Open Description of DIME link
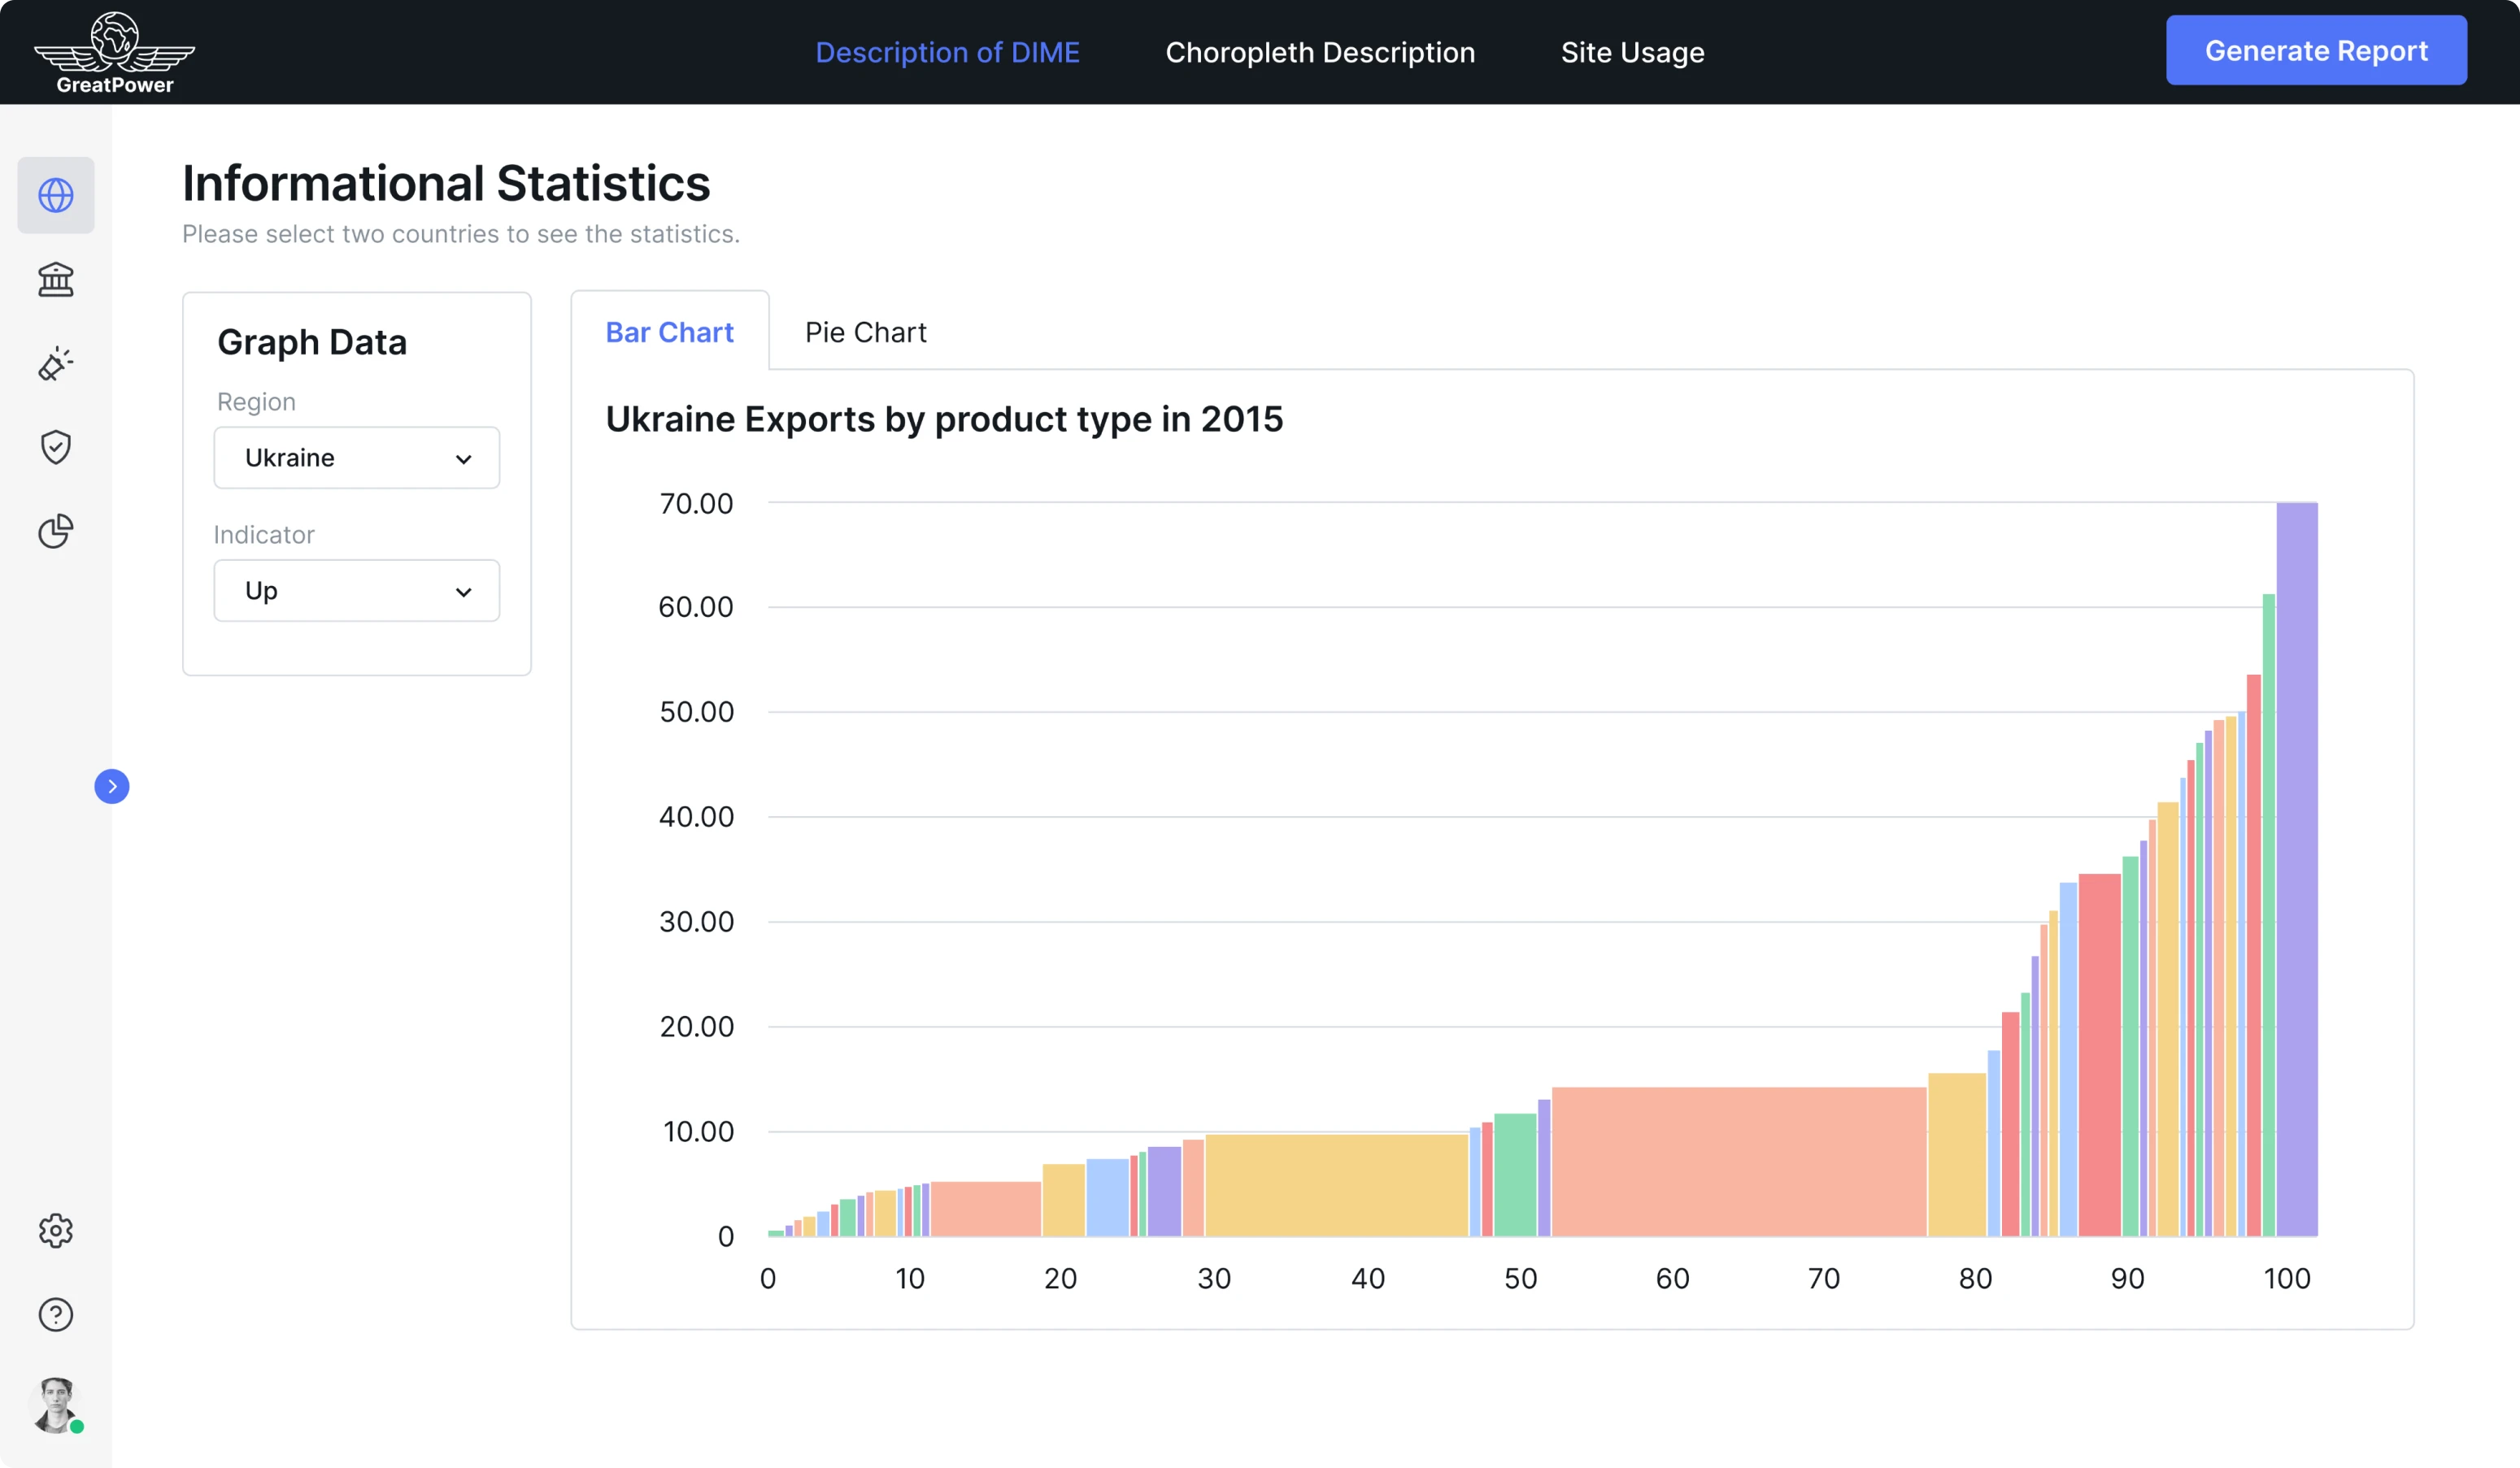 pyautogui.click(x=947, y=52)
